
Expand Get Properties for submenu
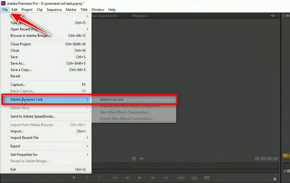point(46,155)
